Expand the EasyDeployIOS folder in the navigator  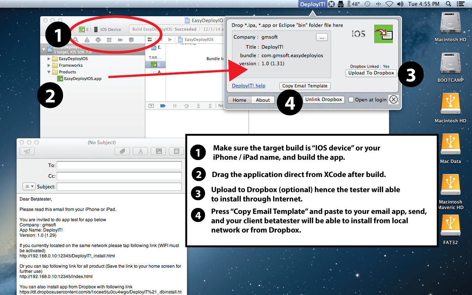click(49, 59)
